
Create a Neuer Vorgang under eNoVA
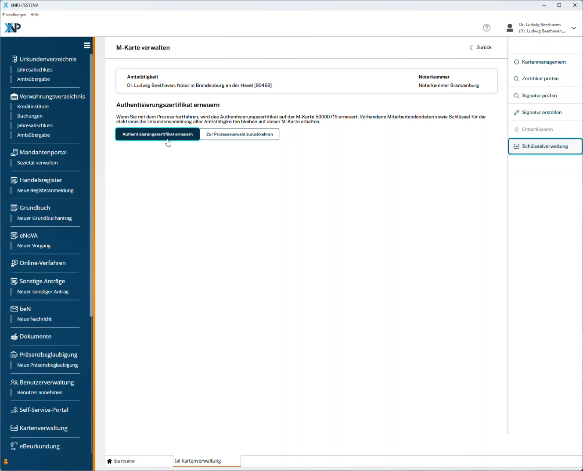34,246
